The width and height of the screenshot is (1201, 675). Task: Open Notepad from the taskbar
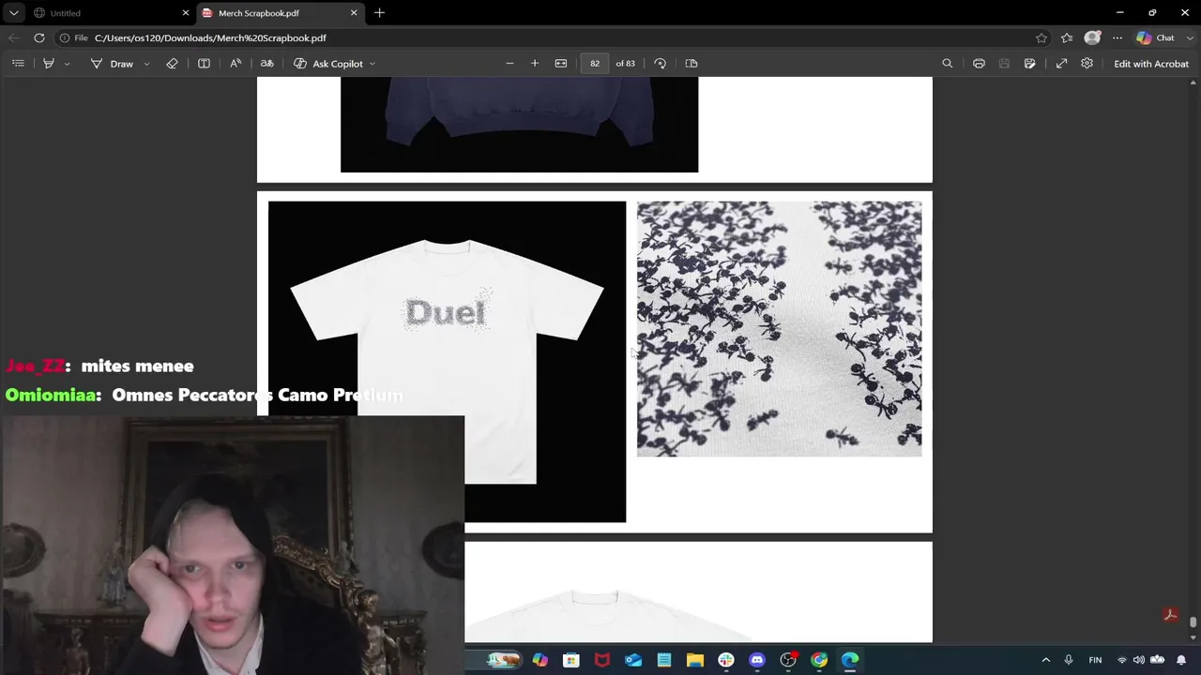(664, 660)
